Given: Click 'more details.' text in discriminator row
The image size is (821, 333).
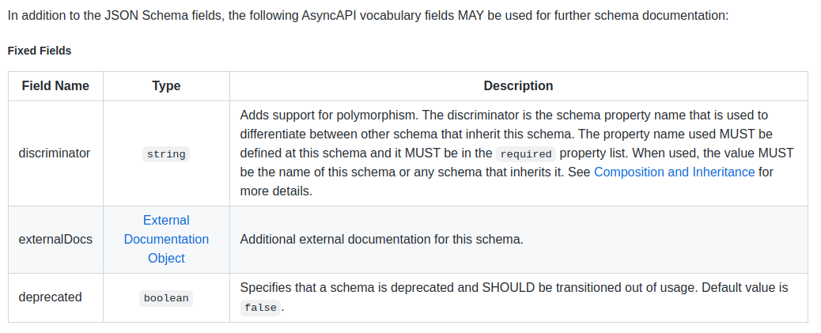Looking at the screenshot, I should (276, 191).
